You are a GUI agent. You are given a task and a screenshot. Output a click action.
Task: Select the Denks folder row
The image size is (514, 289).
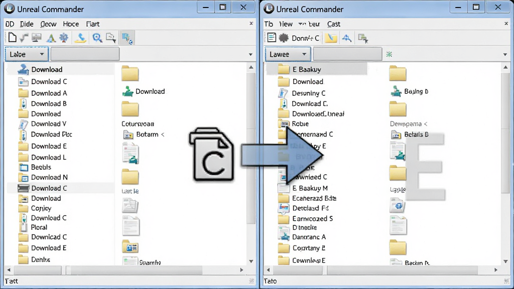click(x=34, y=259)
